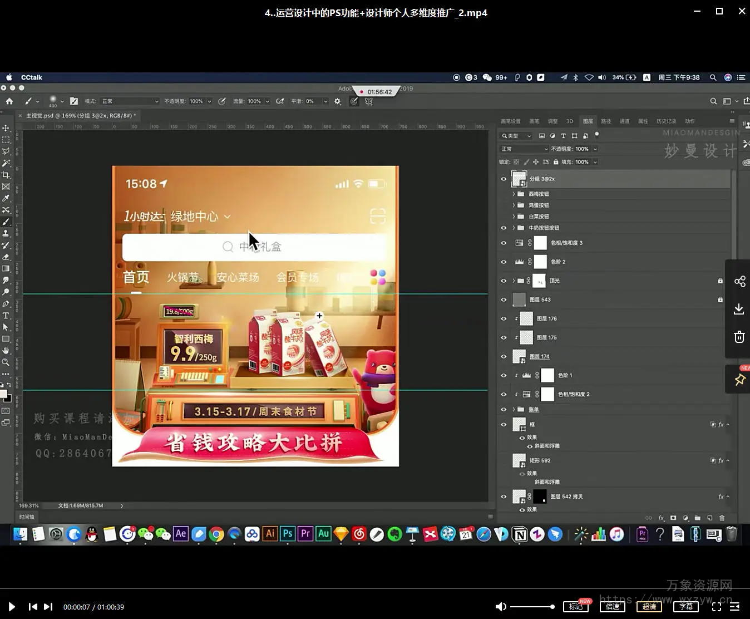Select the Horizontal Type tool

pyautogui.click(x=6, y=316)
